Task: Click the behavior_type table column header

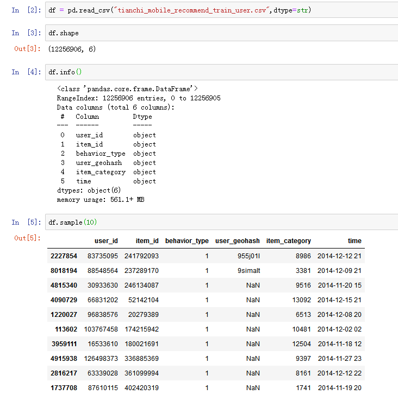Action: pos(187,241)
